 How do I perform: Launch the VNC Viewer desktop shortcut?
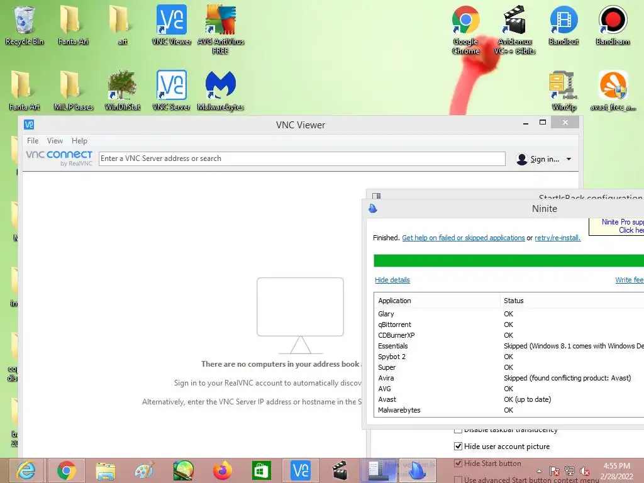point(171,25)
